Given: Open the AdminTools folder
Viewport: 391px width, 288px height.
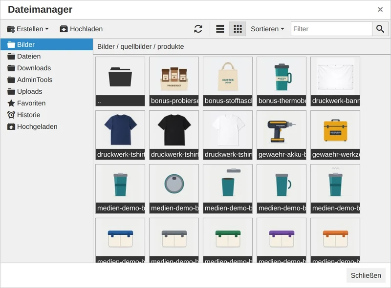Looking at the screenshot, I should point(46,80).
